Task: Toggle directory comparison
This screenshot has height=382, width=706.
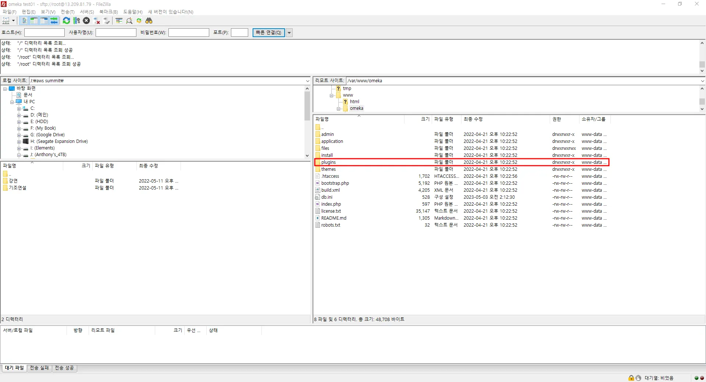Action: pos(129,21)
